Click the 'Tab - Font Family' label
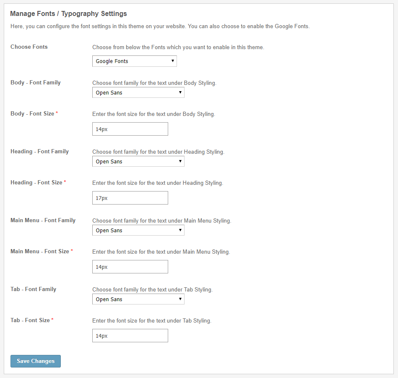 point(33,289)
